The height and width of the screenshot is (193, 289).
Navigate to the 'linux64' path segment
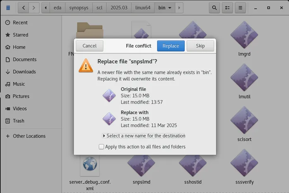click(x=143, y=8)
